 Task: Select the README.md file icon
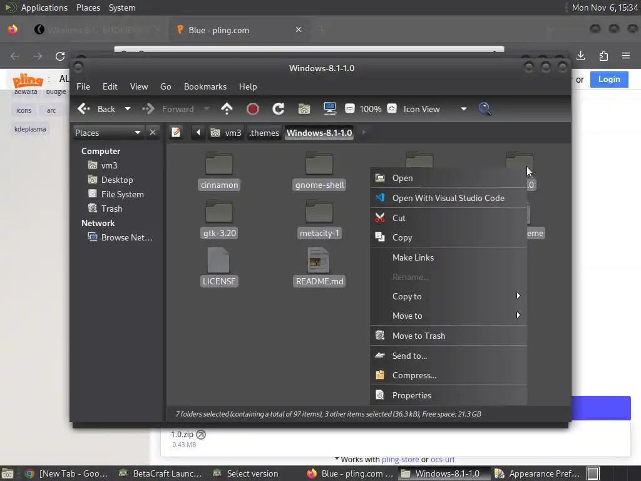tap(319, 260)
